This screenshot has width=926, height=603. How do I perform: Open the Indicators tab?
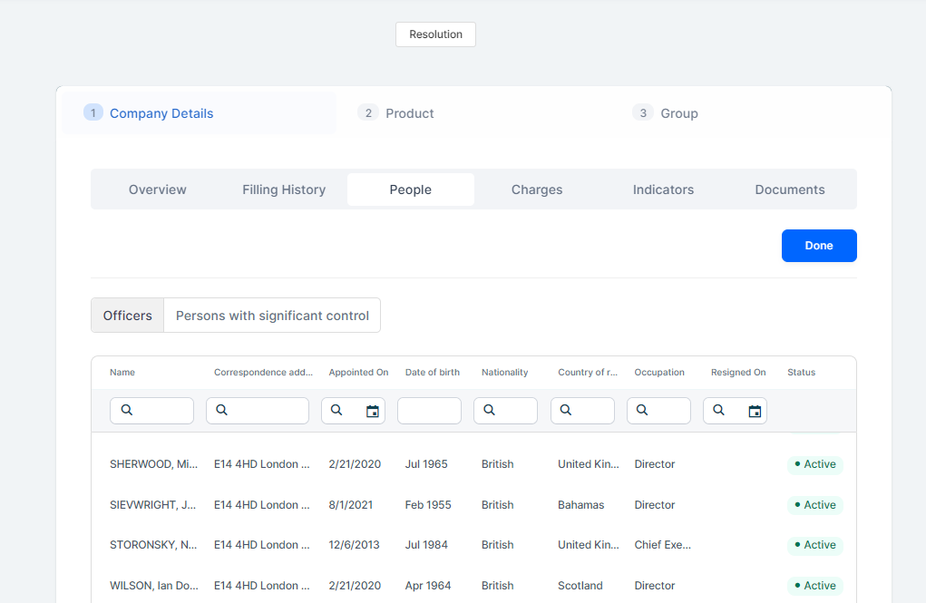(663, 190)
